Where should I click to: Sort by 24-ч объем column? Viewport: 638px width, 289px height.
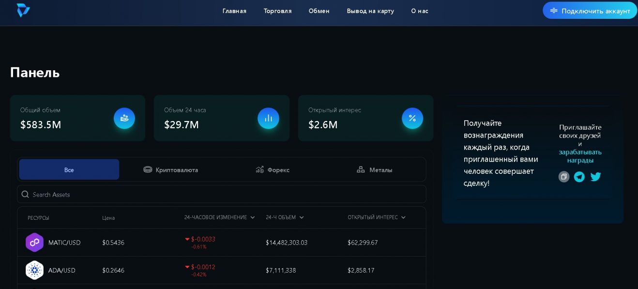[x=285, y=217]
